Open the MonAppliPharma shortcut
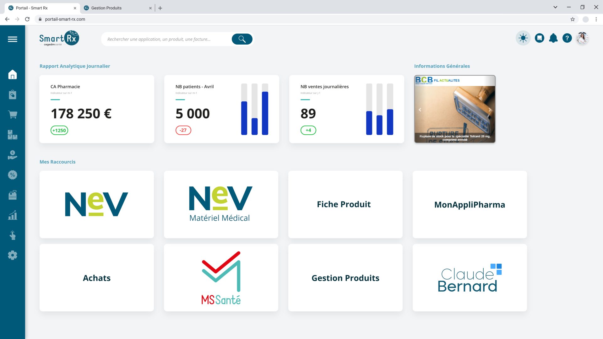Image resolution: width=603 pixels, height=339 pixels. (470, 204)
